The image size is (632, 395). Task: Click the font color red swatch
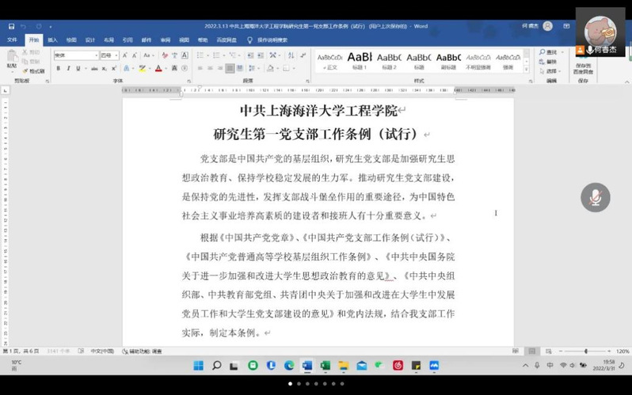(x=158, y=69)
